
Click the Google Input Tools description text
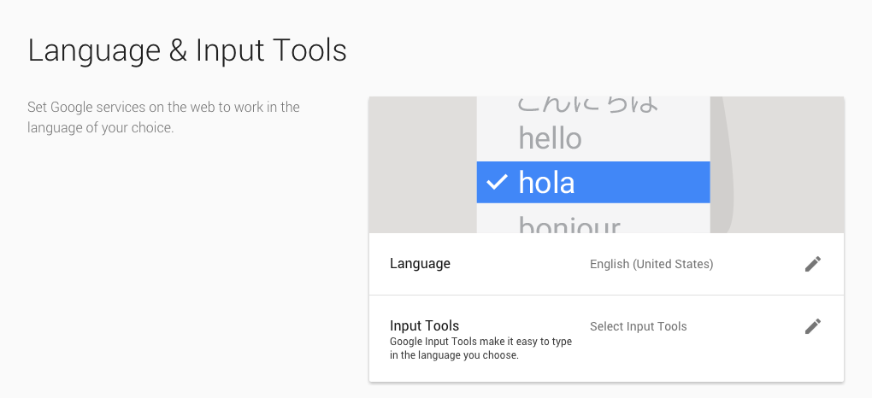[480, 348]
